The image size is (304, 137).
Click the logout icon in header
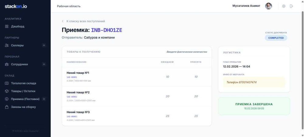[x=291, y=6]
